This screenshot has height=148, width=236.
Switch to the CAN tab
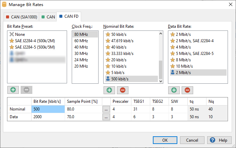coord(48,17)
